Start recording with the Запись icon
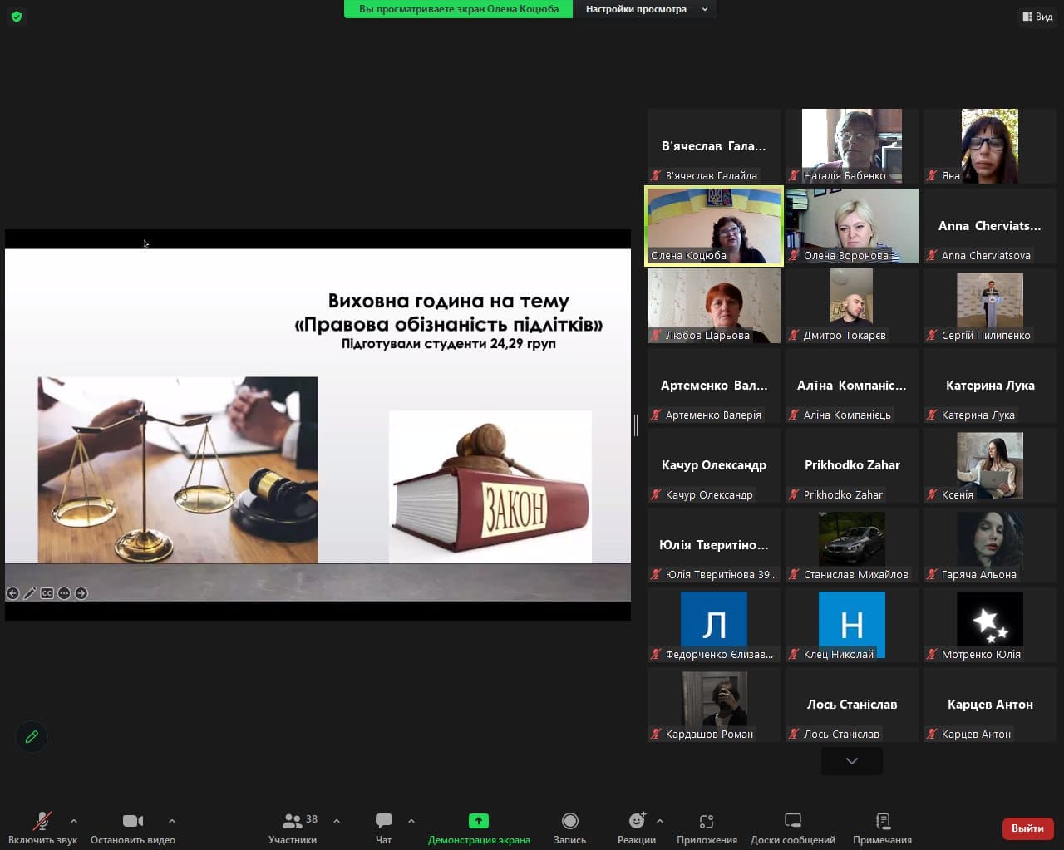1064x850 pixels. (x=569, y=821)
